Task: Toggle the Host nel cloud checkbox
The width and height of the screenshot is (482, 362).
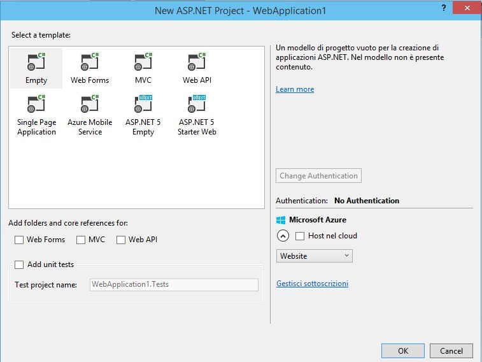Action: [x=300, y=236]
